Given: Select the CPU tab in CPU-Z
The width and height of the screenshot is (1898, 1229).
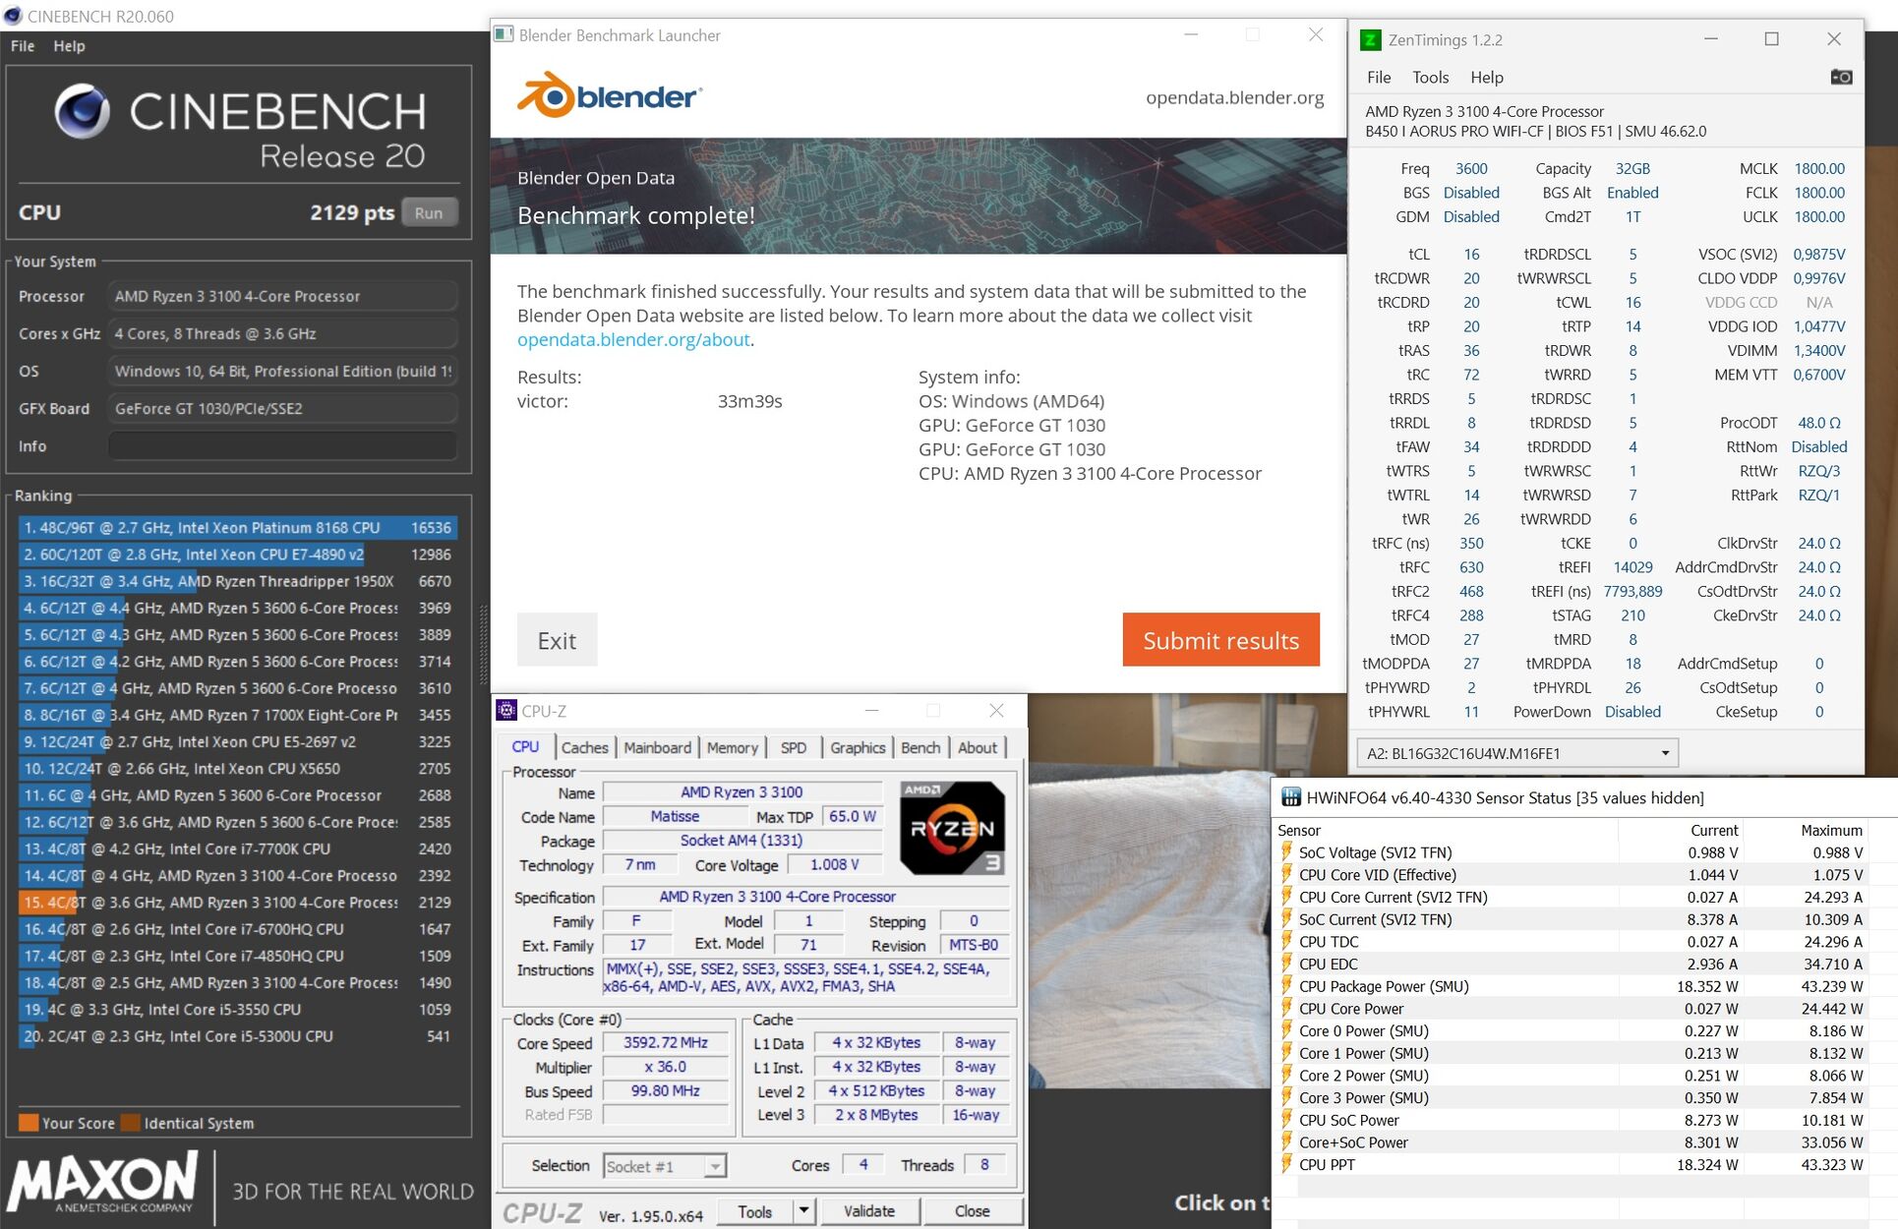Looking at the screenshot, I should point(525,746).
